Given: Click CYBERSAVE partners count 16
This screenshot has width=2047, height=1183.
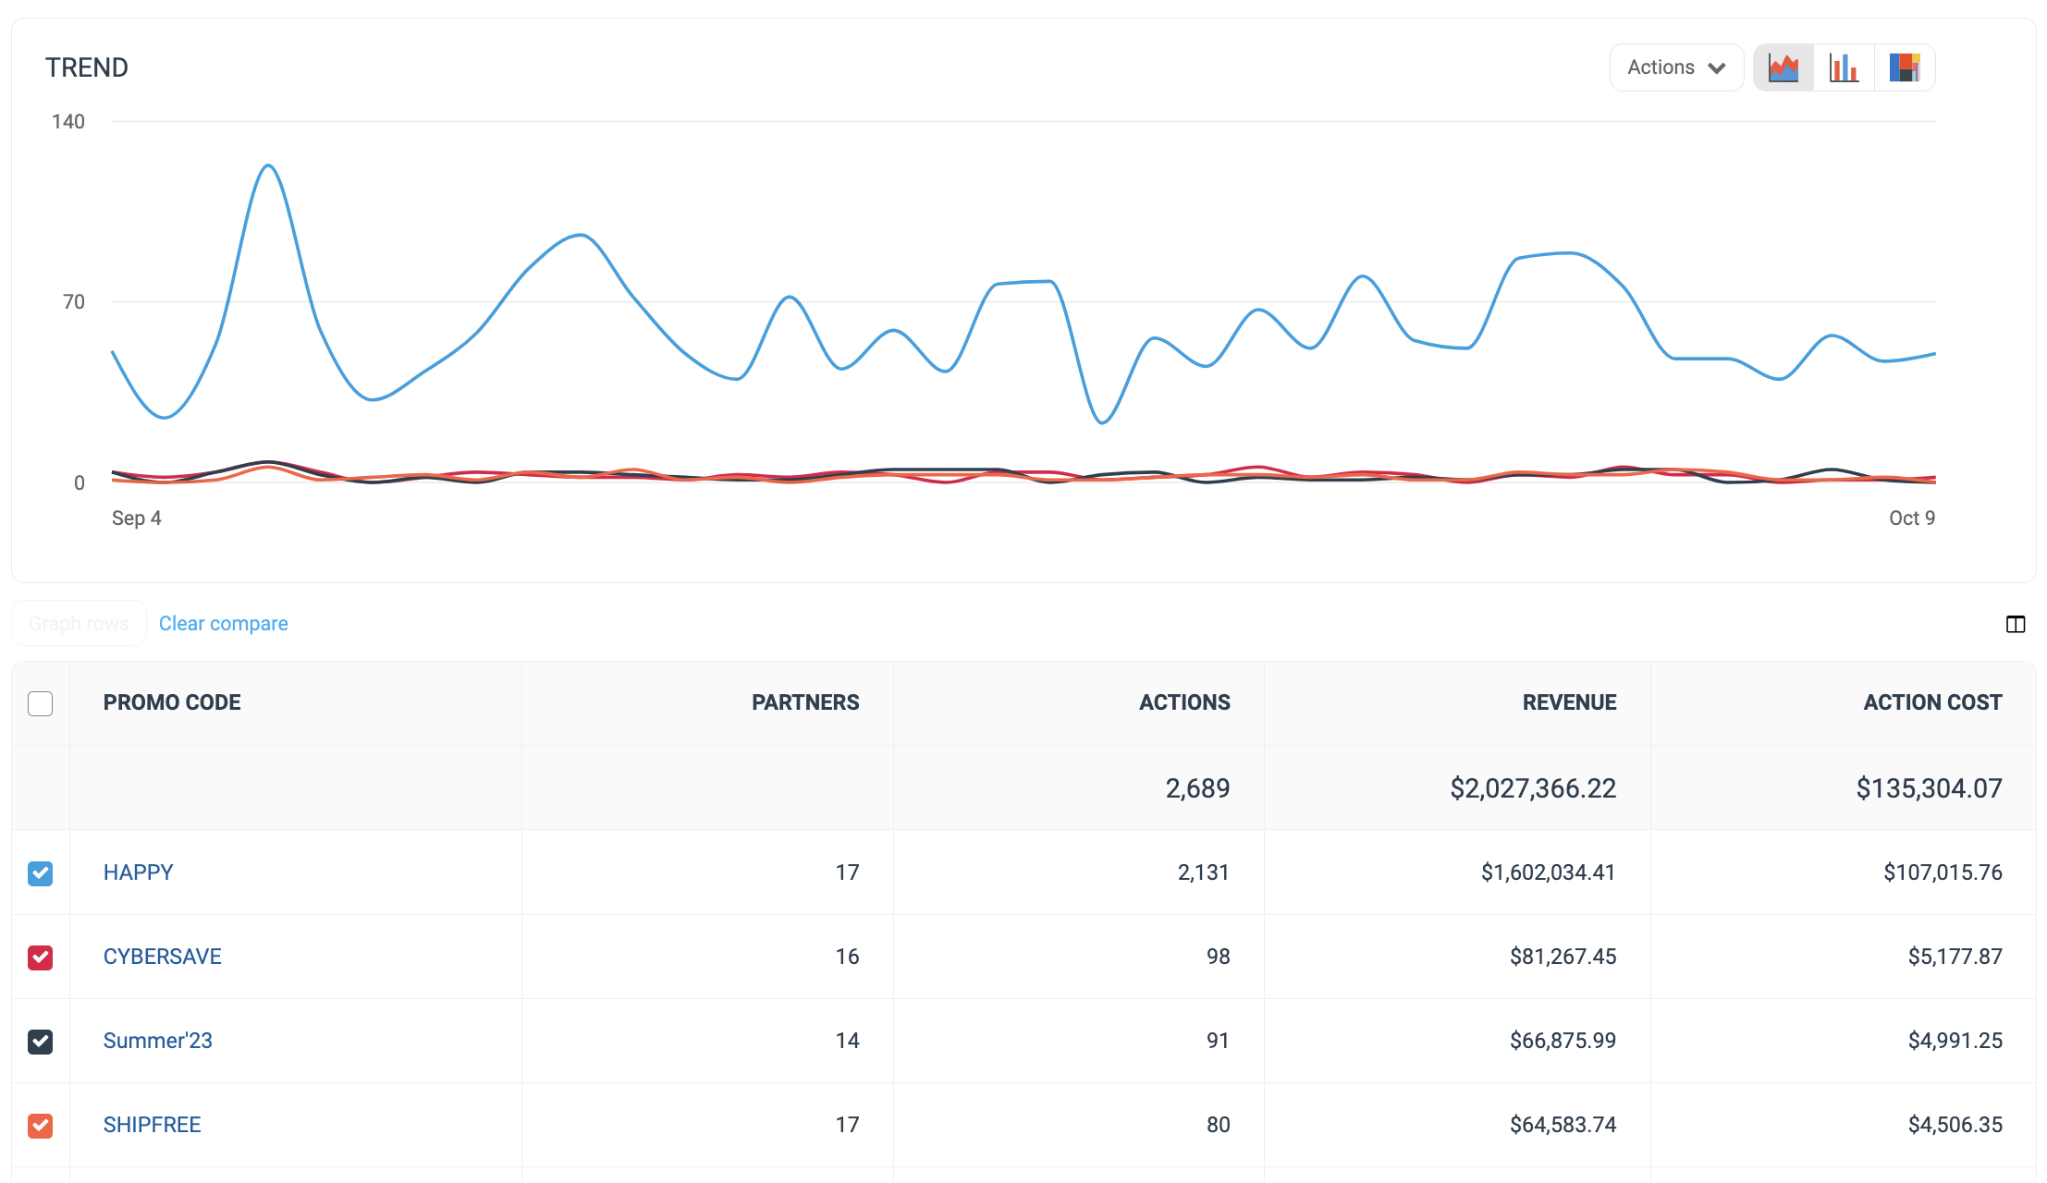Looking at the screenshot, I should click(x=847, y=957).
